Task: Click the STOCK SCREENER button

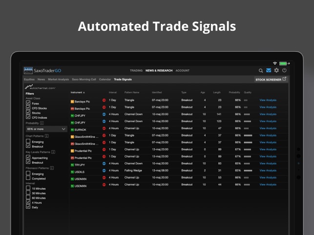Action: 271,79
